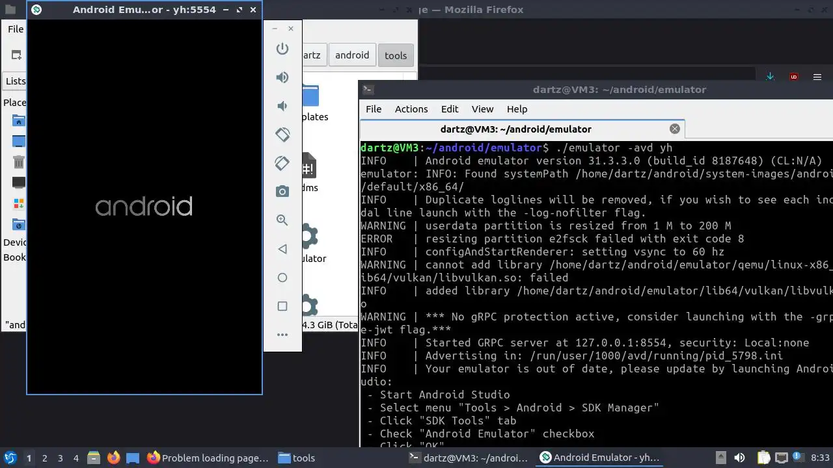Open the Trash in file manager sidebar
The width and height of the screenshot is (833, 468).
tap(18, 162)
